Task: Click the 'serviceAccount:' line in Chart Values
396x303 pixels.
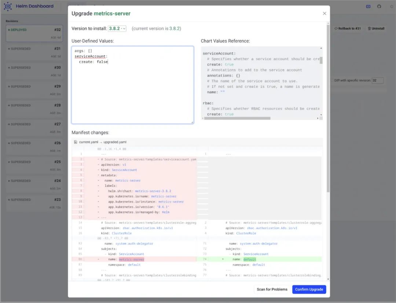Action: (219, 53)
